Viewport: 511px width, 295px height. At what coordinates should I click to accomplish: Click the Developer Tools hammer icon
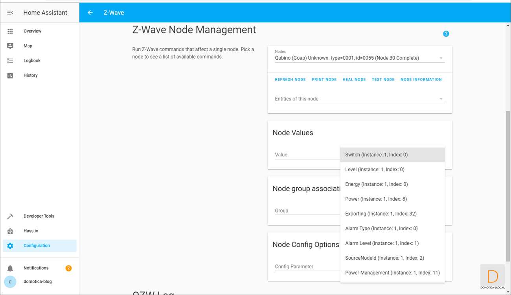(x=10, y=216)
